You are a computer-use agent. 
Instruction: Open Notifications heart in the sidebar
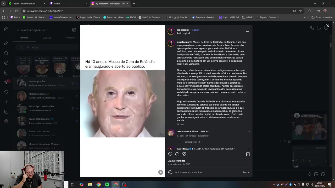tap(6, 92)
